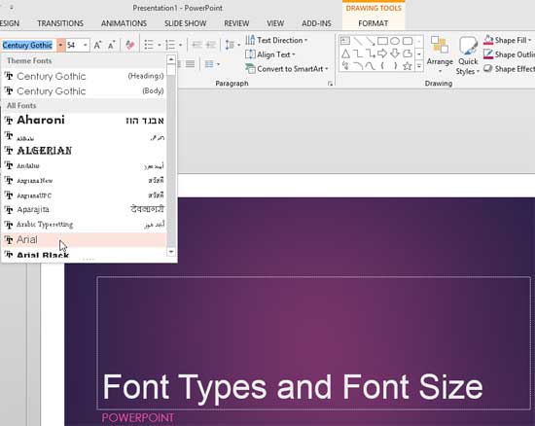Open the Quick Styles gallery
Screen dimensions: 535x426
[468, 55]
